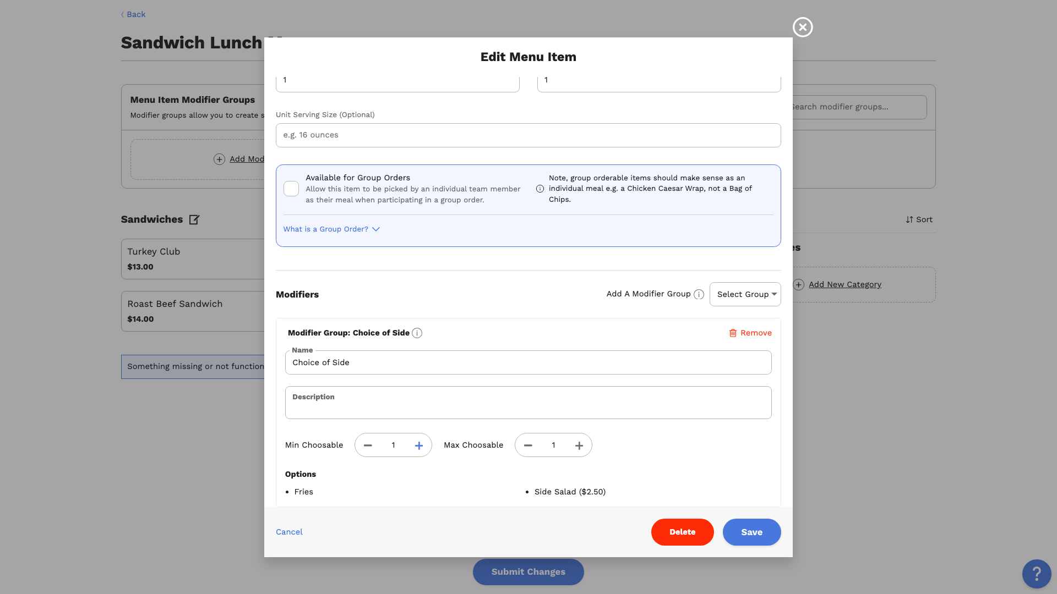Go Back via the top-left link
The width and height of the screenshot is (1057, 594).
point(133,14)
